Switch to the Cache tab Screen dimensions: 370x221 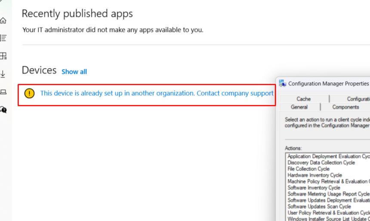[303, 99]
